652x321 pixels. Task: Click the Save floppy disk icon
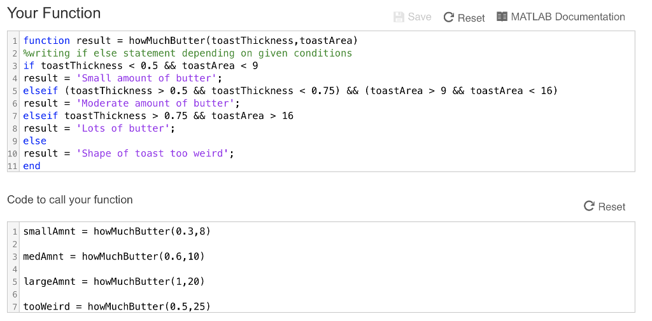tap(399, 17)
